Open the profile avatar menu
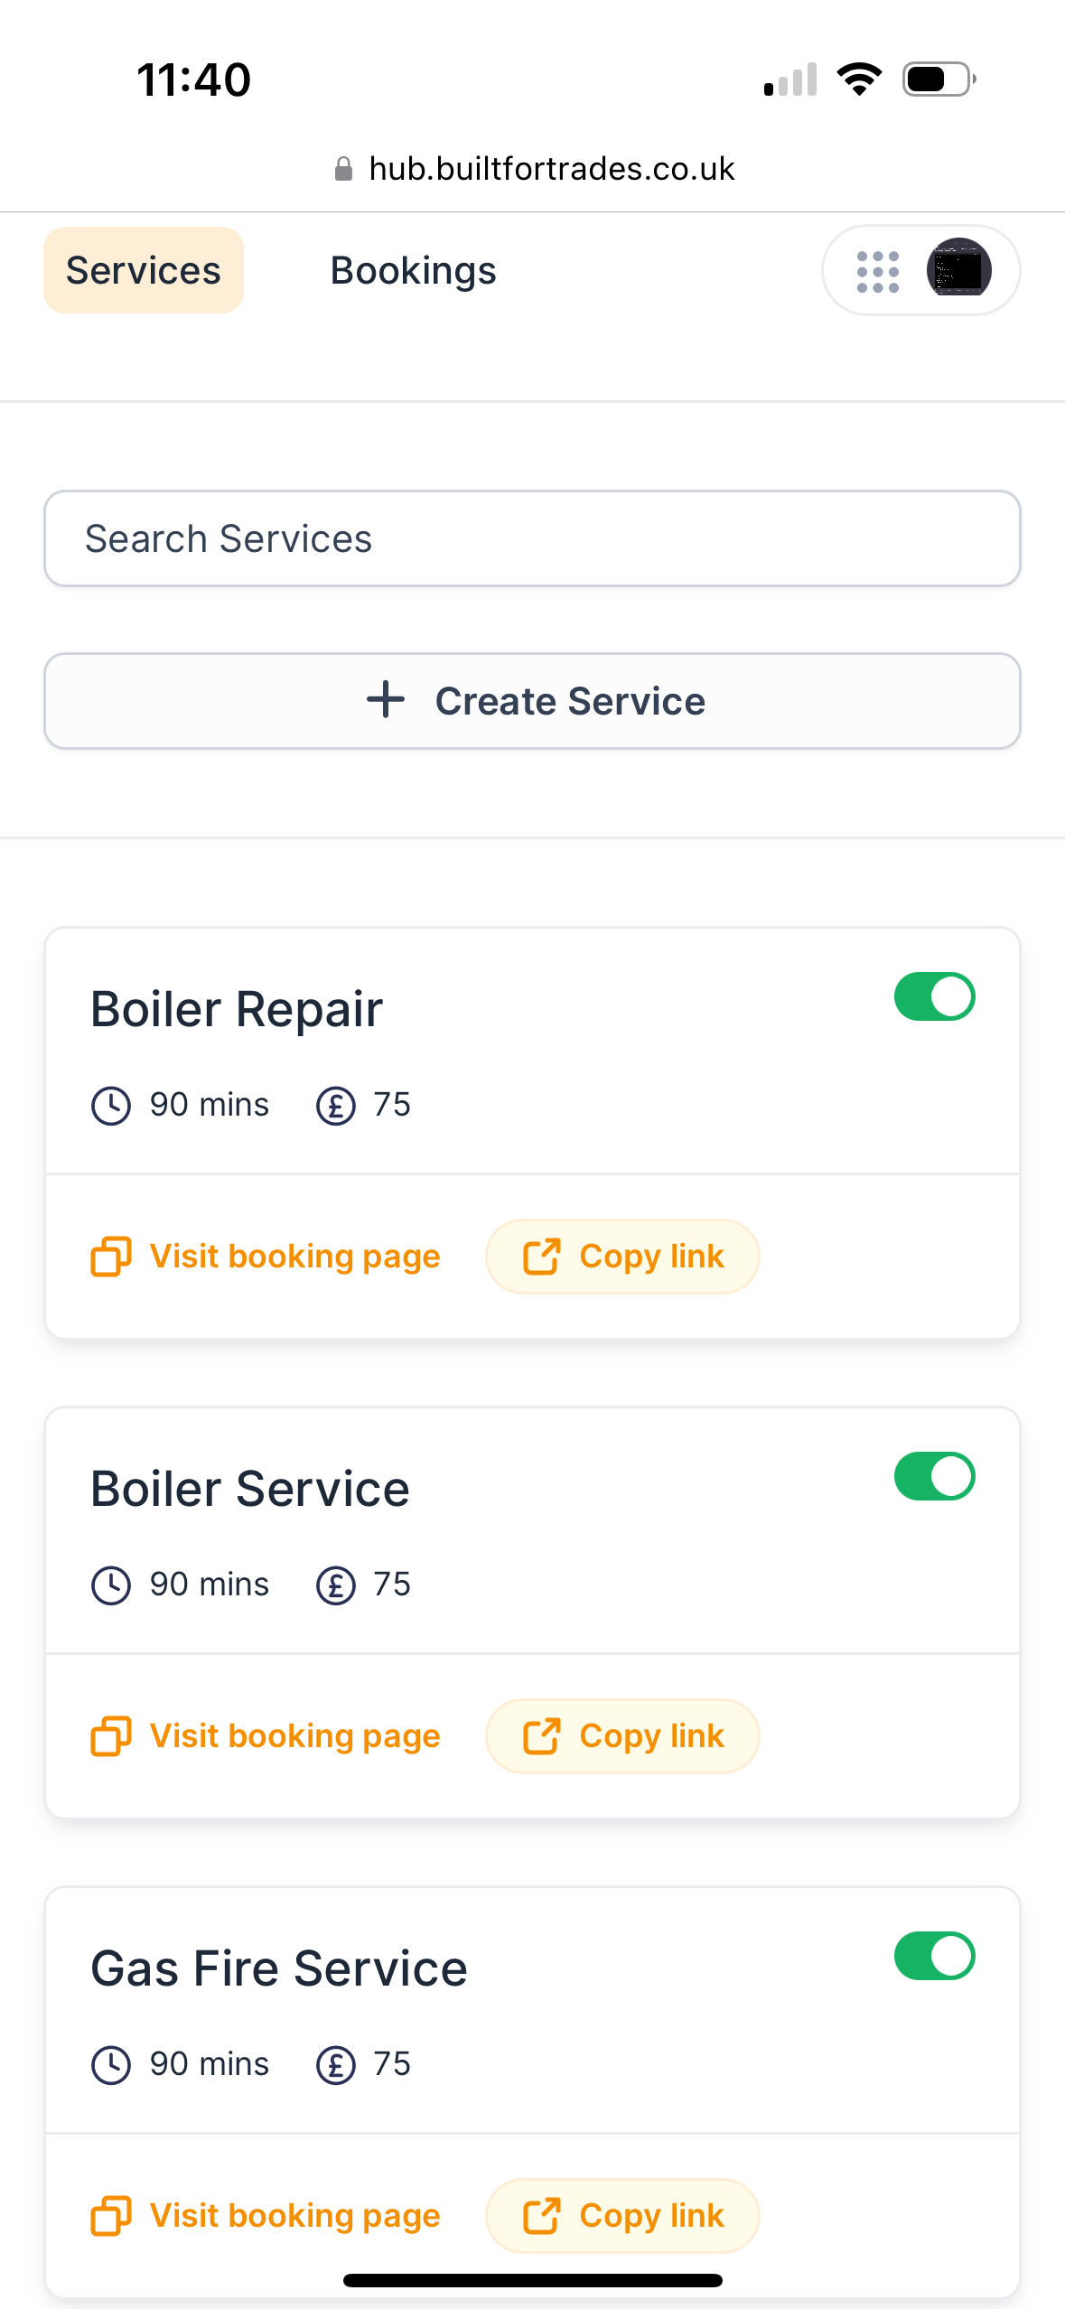The width and height of the screenshot is (1065, 2309). pos(959,269)
